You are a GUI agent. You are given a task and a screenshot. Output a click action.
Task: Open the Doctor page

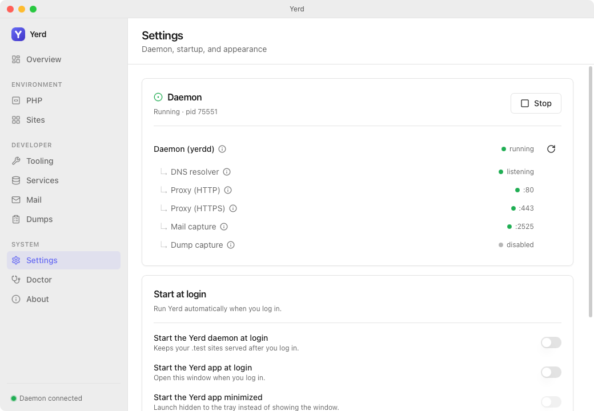[x=63, y=280]
